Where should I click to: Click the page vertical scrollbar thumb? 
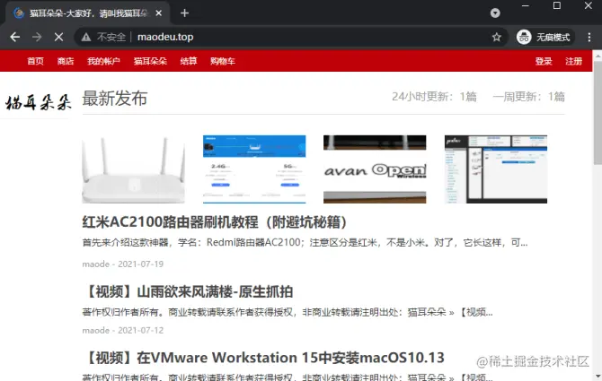(598, 113)
